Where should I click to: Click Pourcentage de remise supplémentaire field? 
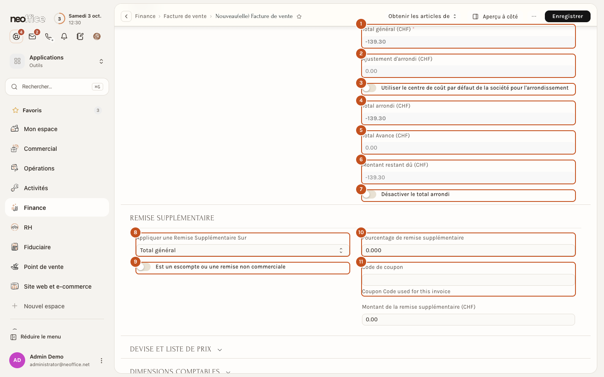click(468, 250)
